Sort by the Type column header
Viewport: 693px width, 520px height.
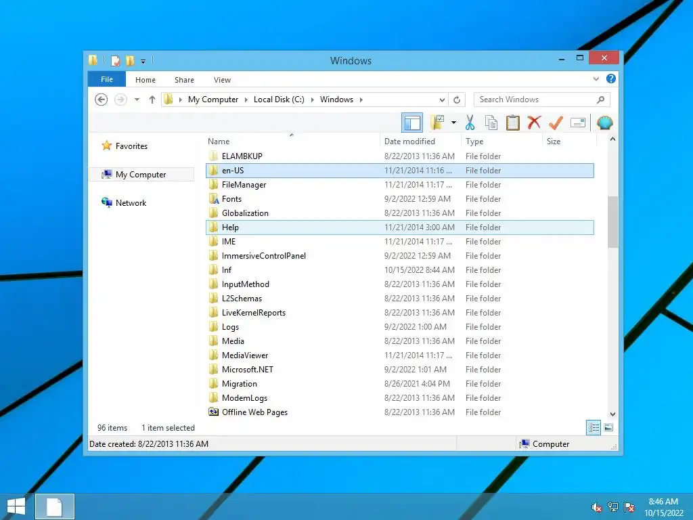[x=501, y=142]
